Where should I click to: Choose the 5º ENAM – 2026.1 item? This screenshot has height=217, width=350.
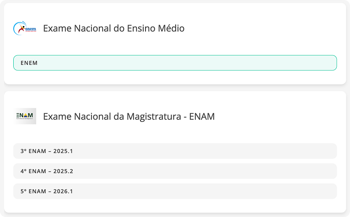175,191
